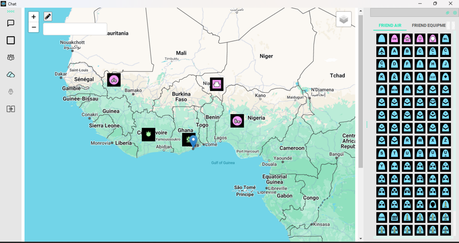Click the weather cloud icon in sidebar
The width and height of the screenshot is (459, 243).
pos(11,75)
